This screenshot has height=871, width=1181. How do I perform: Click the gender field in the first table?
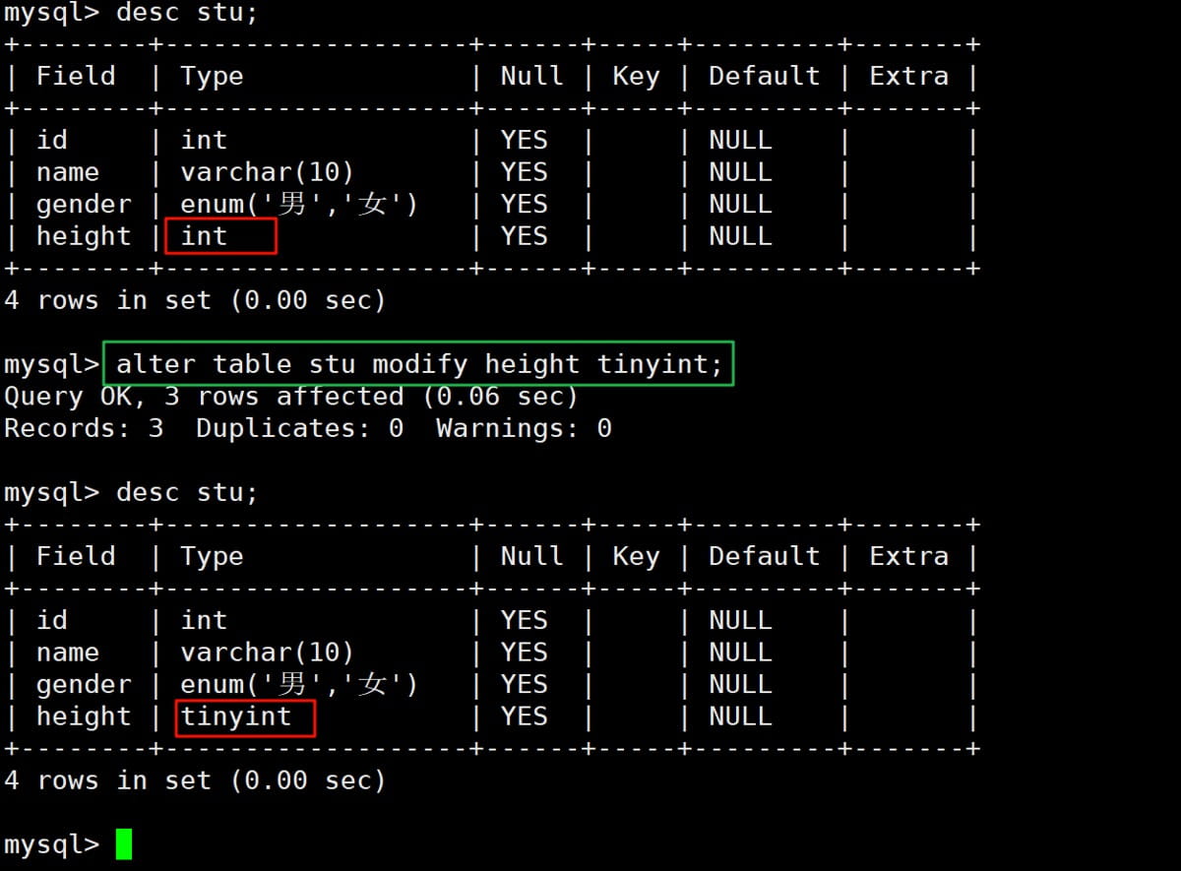tap(84, 205)
